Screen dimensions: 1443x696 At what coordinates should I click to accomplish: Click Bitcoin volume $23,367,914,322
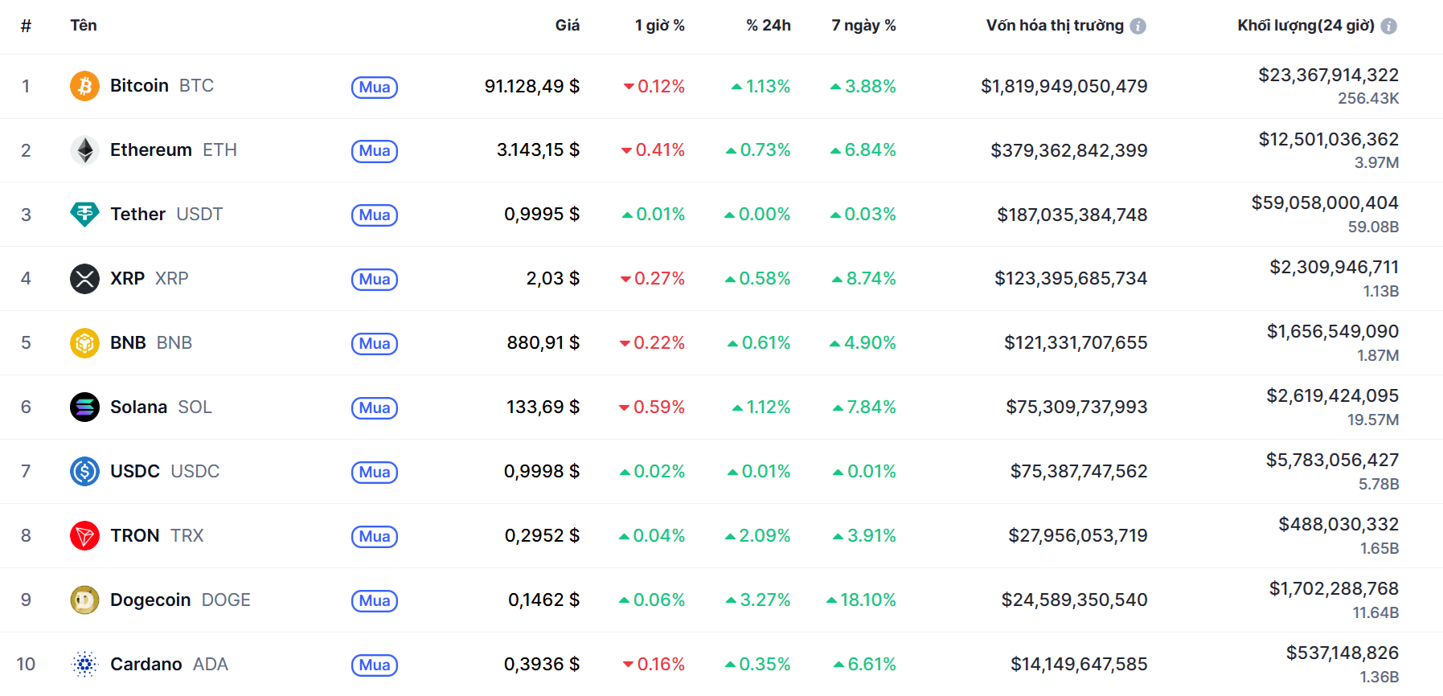click(1328, 76)
